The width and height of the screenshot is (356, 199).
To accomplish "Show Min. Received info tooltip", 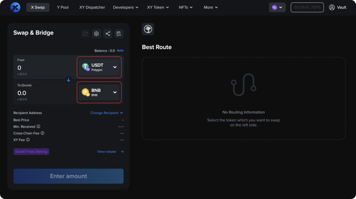I will pos(38,126).
